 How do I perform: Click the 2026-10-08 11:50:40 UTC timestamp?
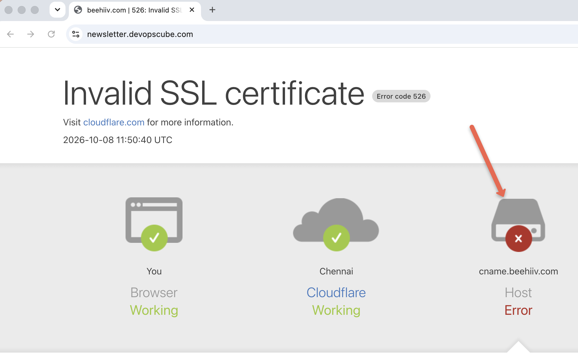click(118, 140)
